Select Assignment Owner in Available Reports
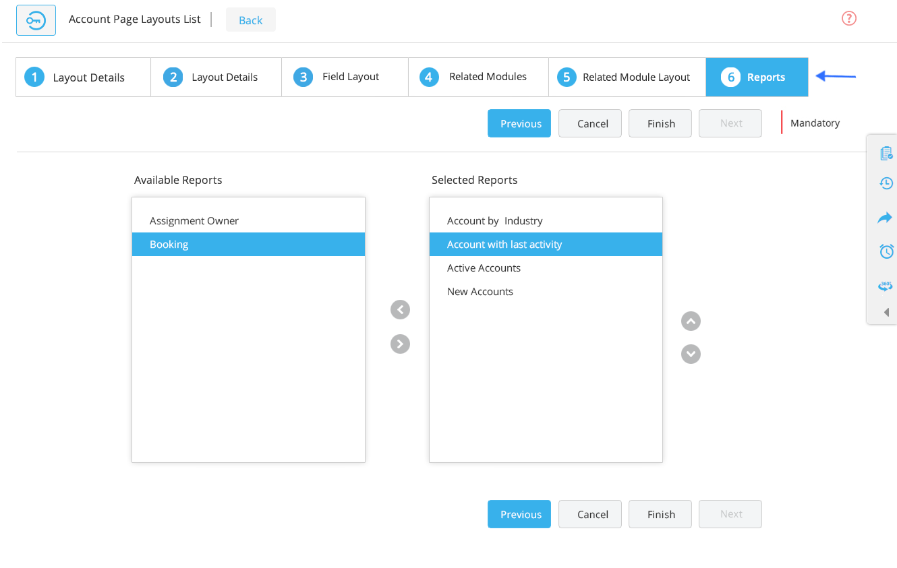The height and width of the screenshot is (568, 897). click(194, 220)
